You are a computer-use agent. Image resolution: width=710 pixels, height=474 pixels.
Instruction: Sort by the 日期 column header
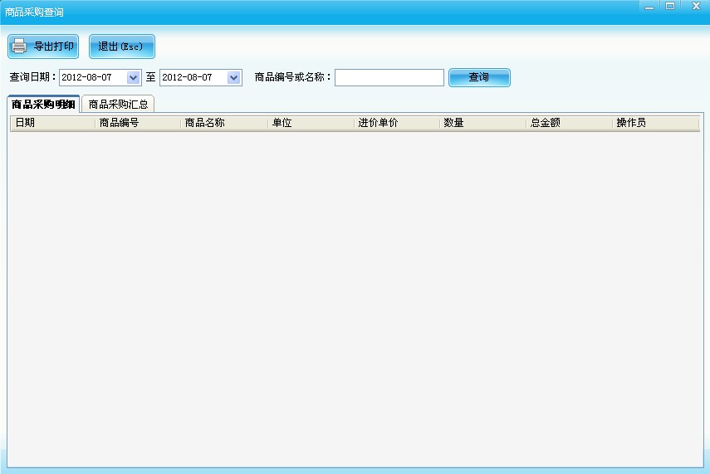coord(51,123)
